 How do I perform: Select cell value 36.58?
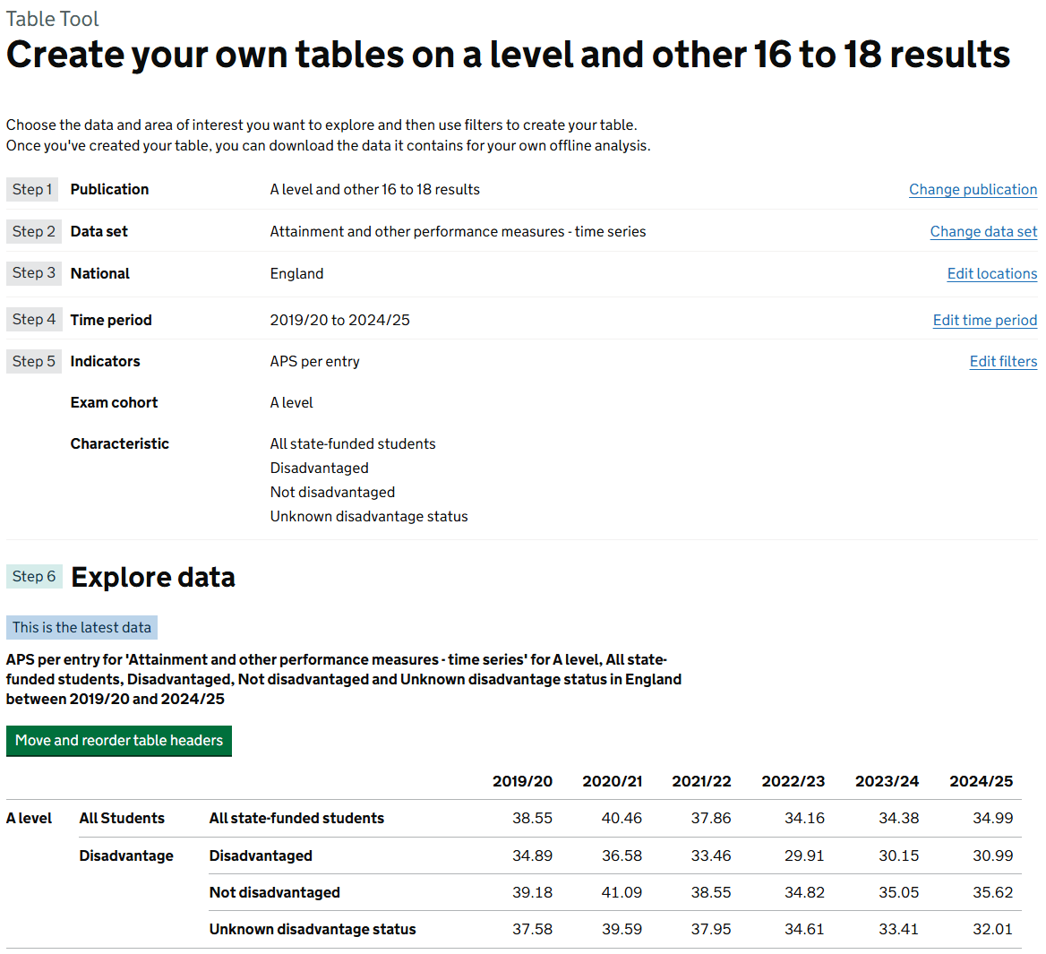tap(622, 856)
